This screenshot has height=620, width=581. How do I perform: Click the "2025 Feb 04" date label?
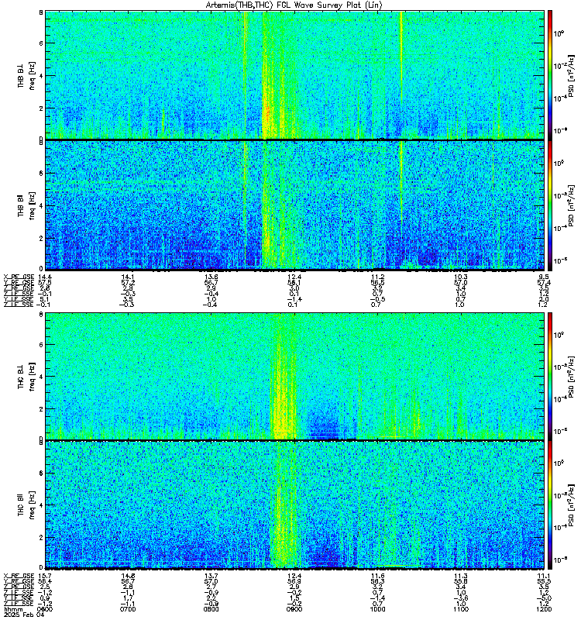click(x=24, y=615)
